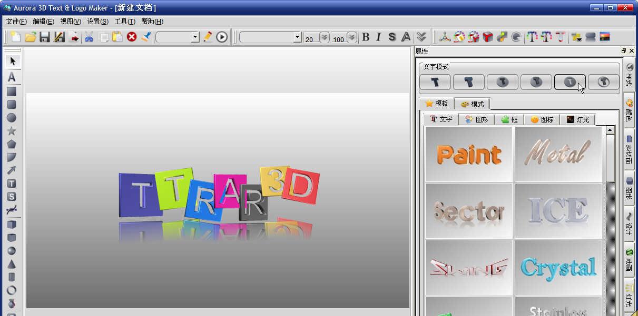
Task: Select the pentagon shape tool
Action: 11,144
